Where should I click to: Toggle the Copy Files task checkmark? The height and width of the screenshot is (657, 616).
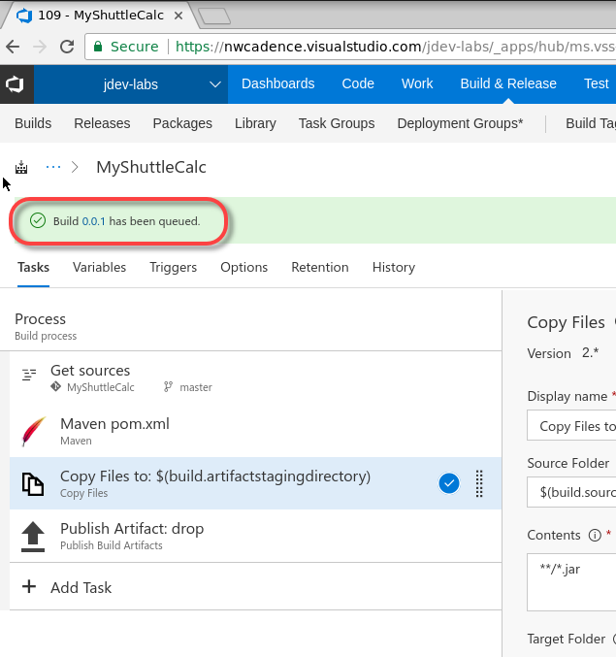(449, 483)
